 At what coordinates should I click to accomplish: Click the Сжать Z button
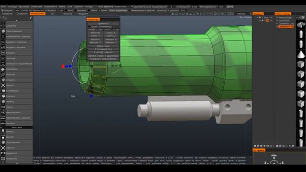(111, 36)
